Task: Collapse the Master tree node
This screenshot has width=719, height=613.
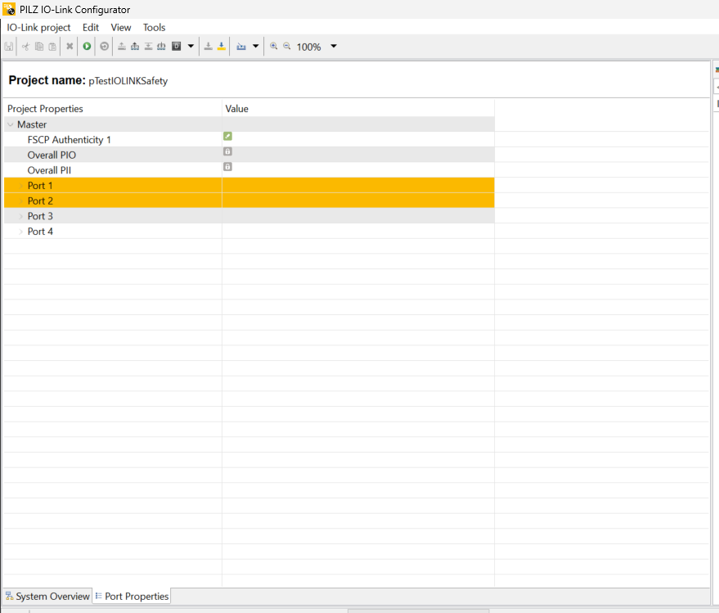Action: [x=11, y=124]
